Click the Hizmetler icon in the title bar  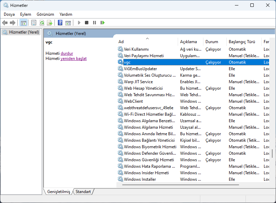[6, 5]
